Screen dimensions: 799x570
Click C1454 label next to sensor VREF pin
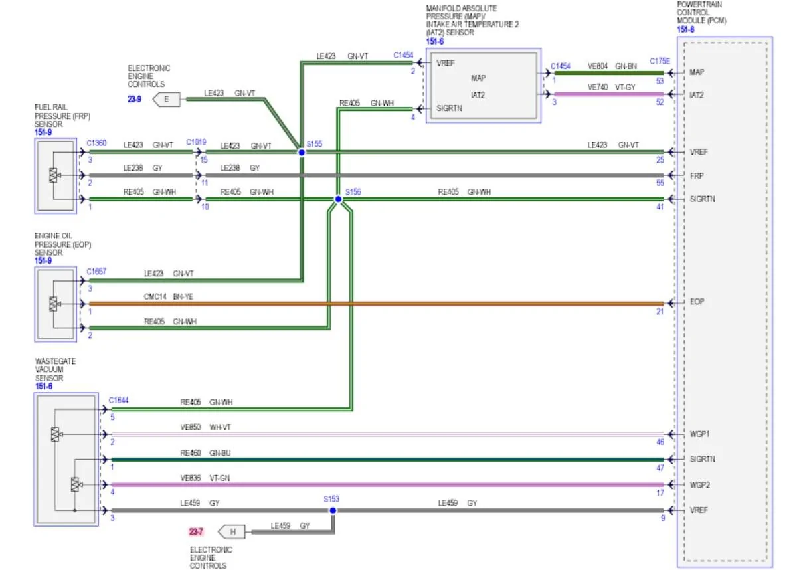(x=403, y=55)
